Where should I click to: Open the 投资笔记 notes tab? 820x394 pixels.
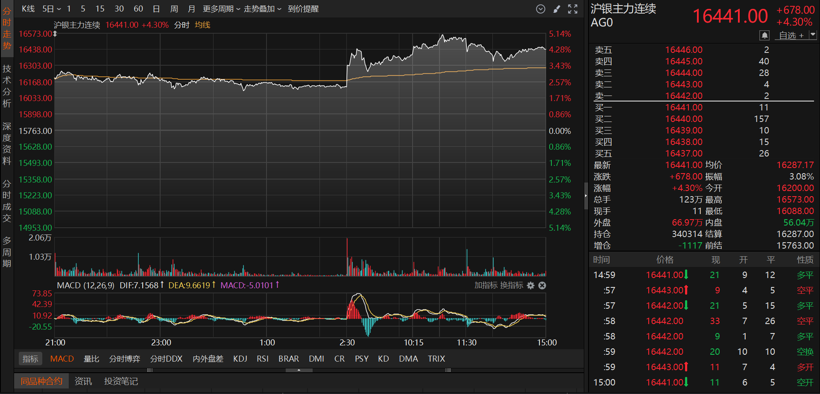coord(121,381)
